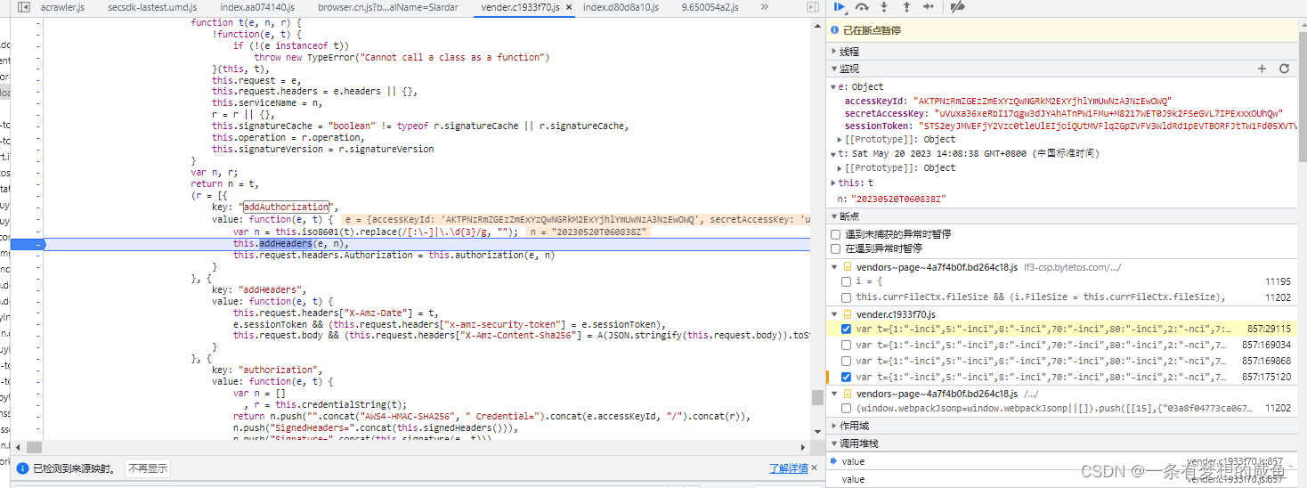Select call stack frame marked with blue arrow
Viewport: 1307px width, 488px height.
1062,461
